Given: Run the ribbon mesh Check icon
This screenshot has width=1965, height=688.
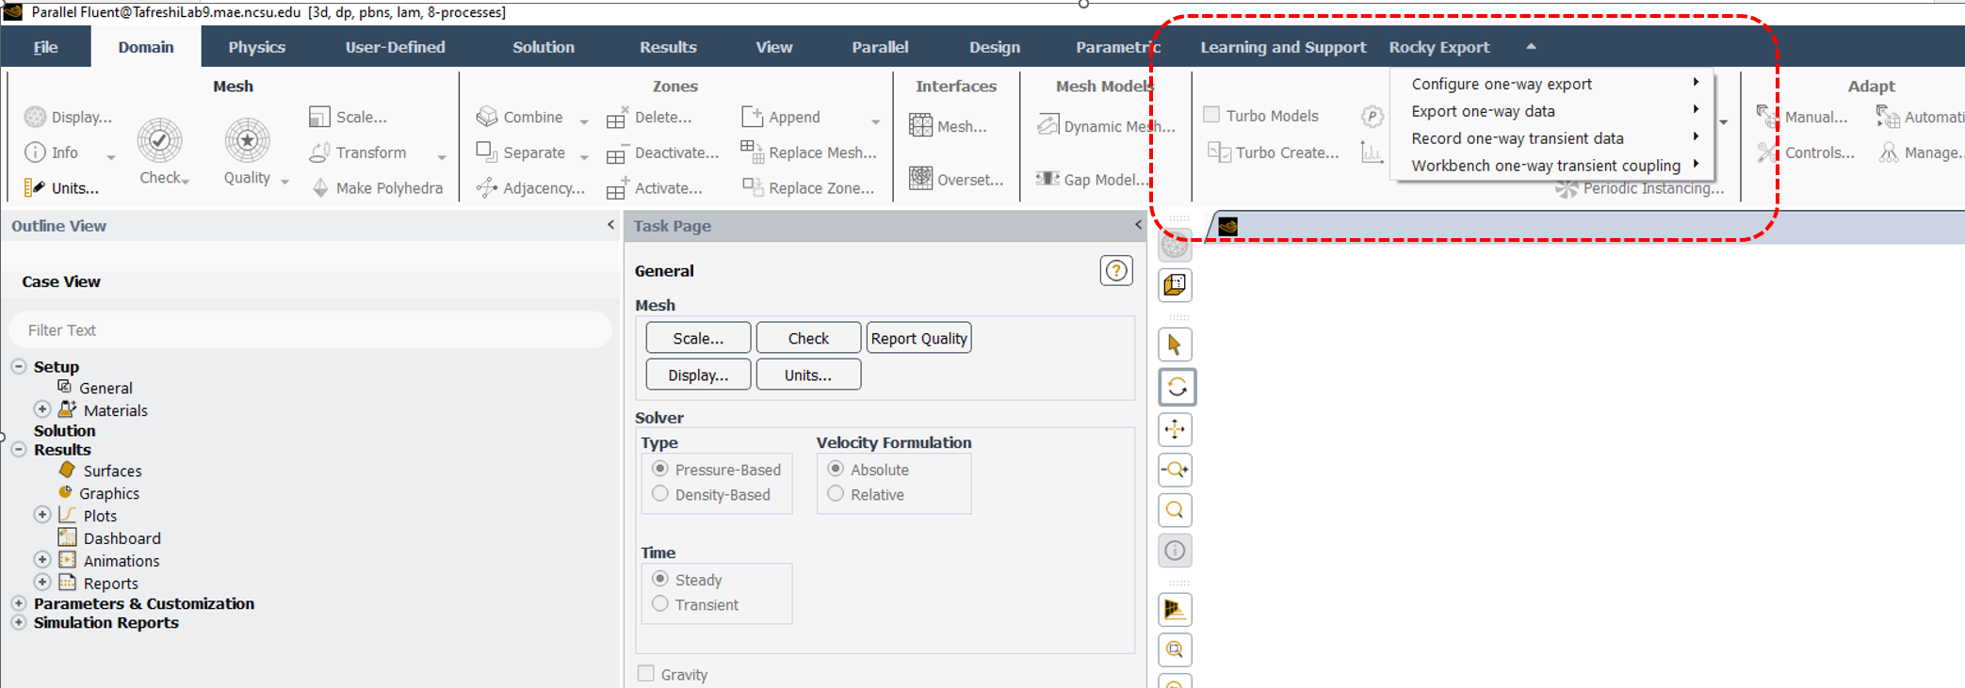Looking at the screenshot, I should pyautogui.click(x=160, y=141).
